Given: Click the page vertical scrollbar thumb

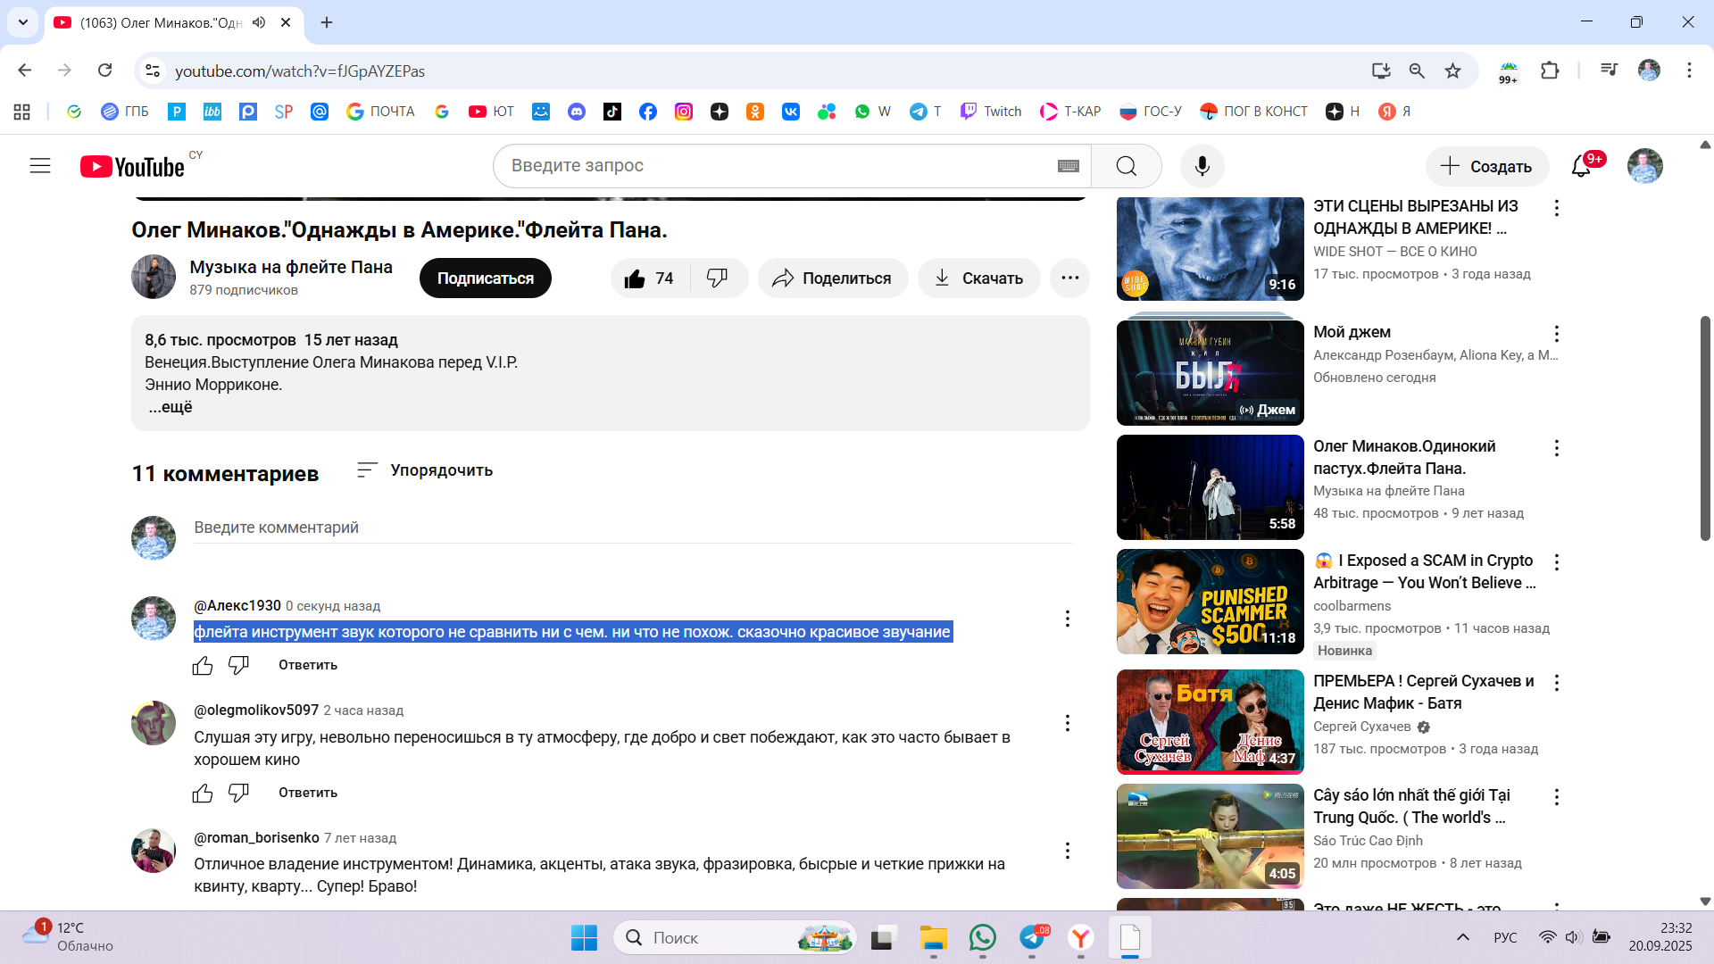Looking at the screenshot, I should coord(1705,428).
